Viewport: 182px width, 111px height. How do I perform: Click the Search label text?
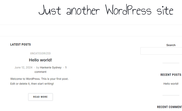pyautogui.click(x=171, y=45)
